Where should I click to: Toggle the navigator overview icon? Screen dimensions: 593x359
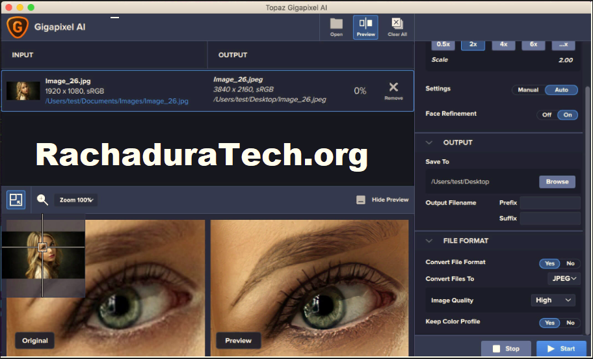coord(16,200)
